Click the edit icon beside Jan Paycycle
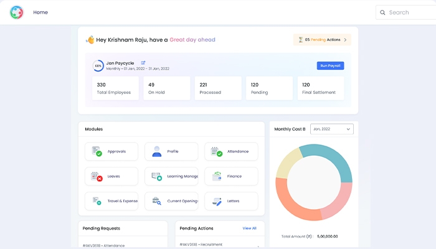 point(143,63)
